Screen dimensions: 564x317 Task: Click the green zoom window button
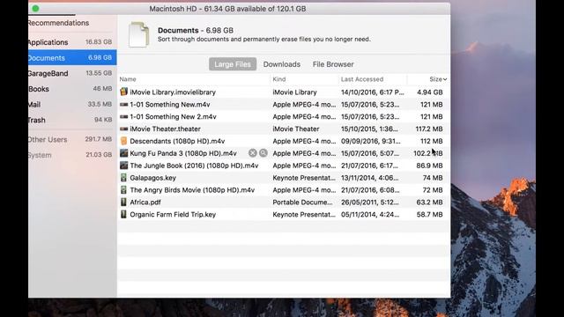coord(35,9)
